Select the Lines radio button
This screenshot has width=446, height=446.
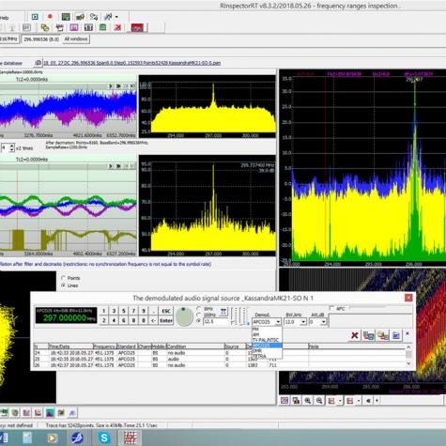64,285
